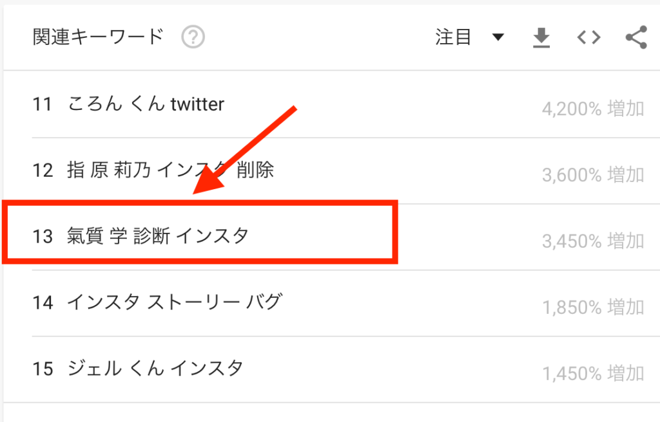Click the 3,600% 増加 value
Viewport: 660px width, 422px height.
pos(593,175)
